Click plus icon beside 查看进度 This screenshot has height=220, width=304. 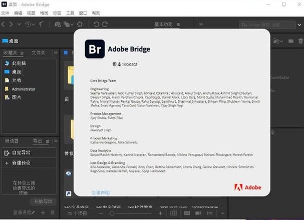tap(43, 213)
